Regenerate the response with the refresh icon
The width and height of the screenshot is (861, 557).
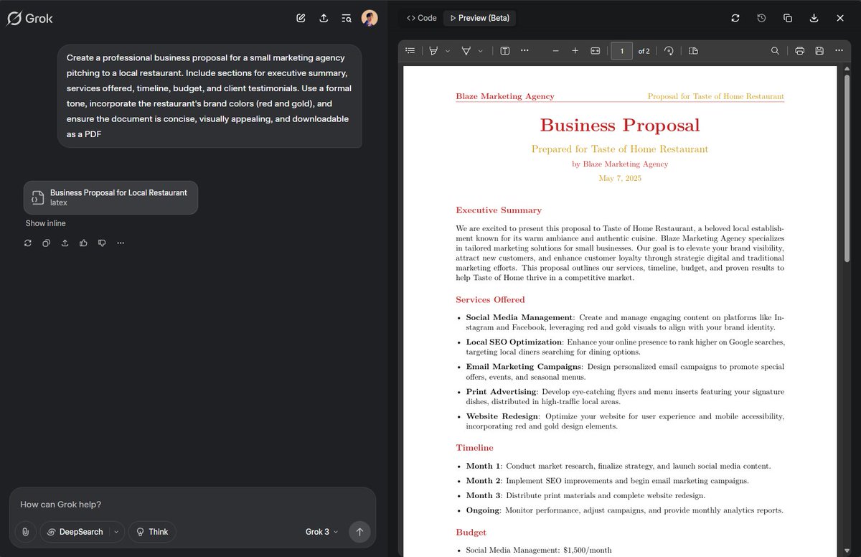[x=28, y=243]
